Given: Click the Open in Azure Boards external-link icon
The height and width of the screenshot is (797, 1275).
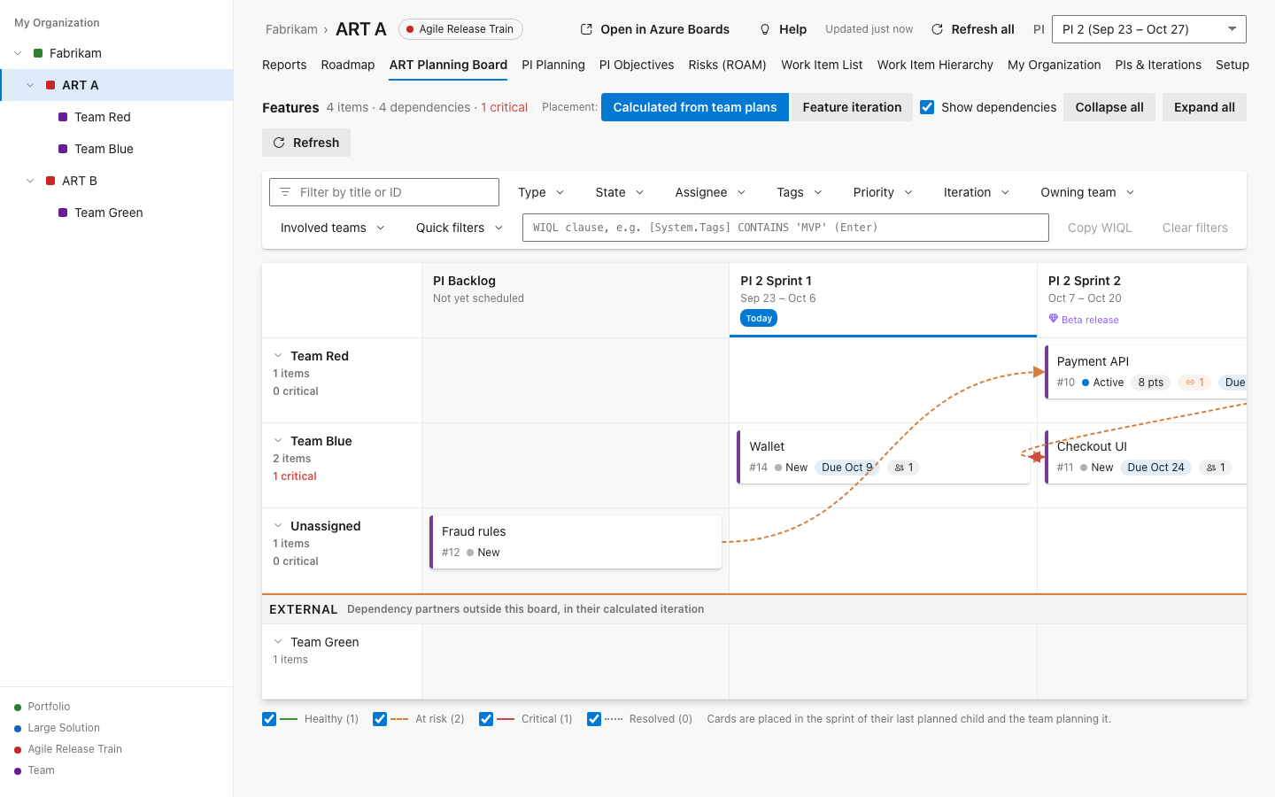Looking at the screenshot, I should click(x=586, y=29).
